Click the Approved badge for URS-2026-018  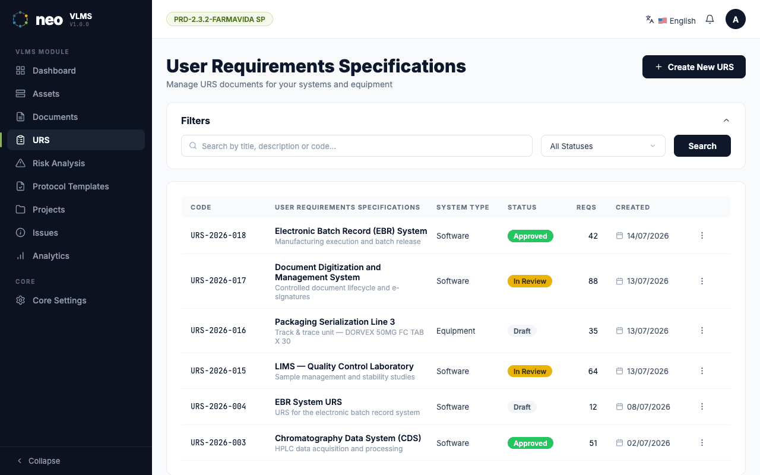pyautogui.click(x=530, y=236)
